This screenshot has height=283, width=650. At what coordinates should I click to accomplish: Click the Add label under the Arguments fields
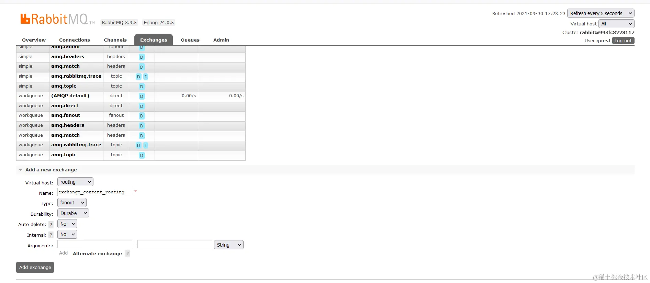(x=63, y=253)
